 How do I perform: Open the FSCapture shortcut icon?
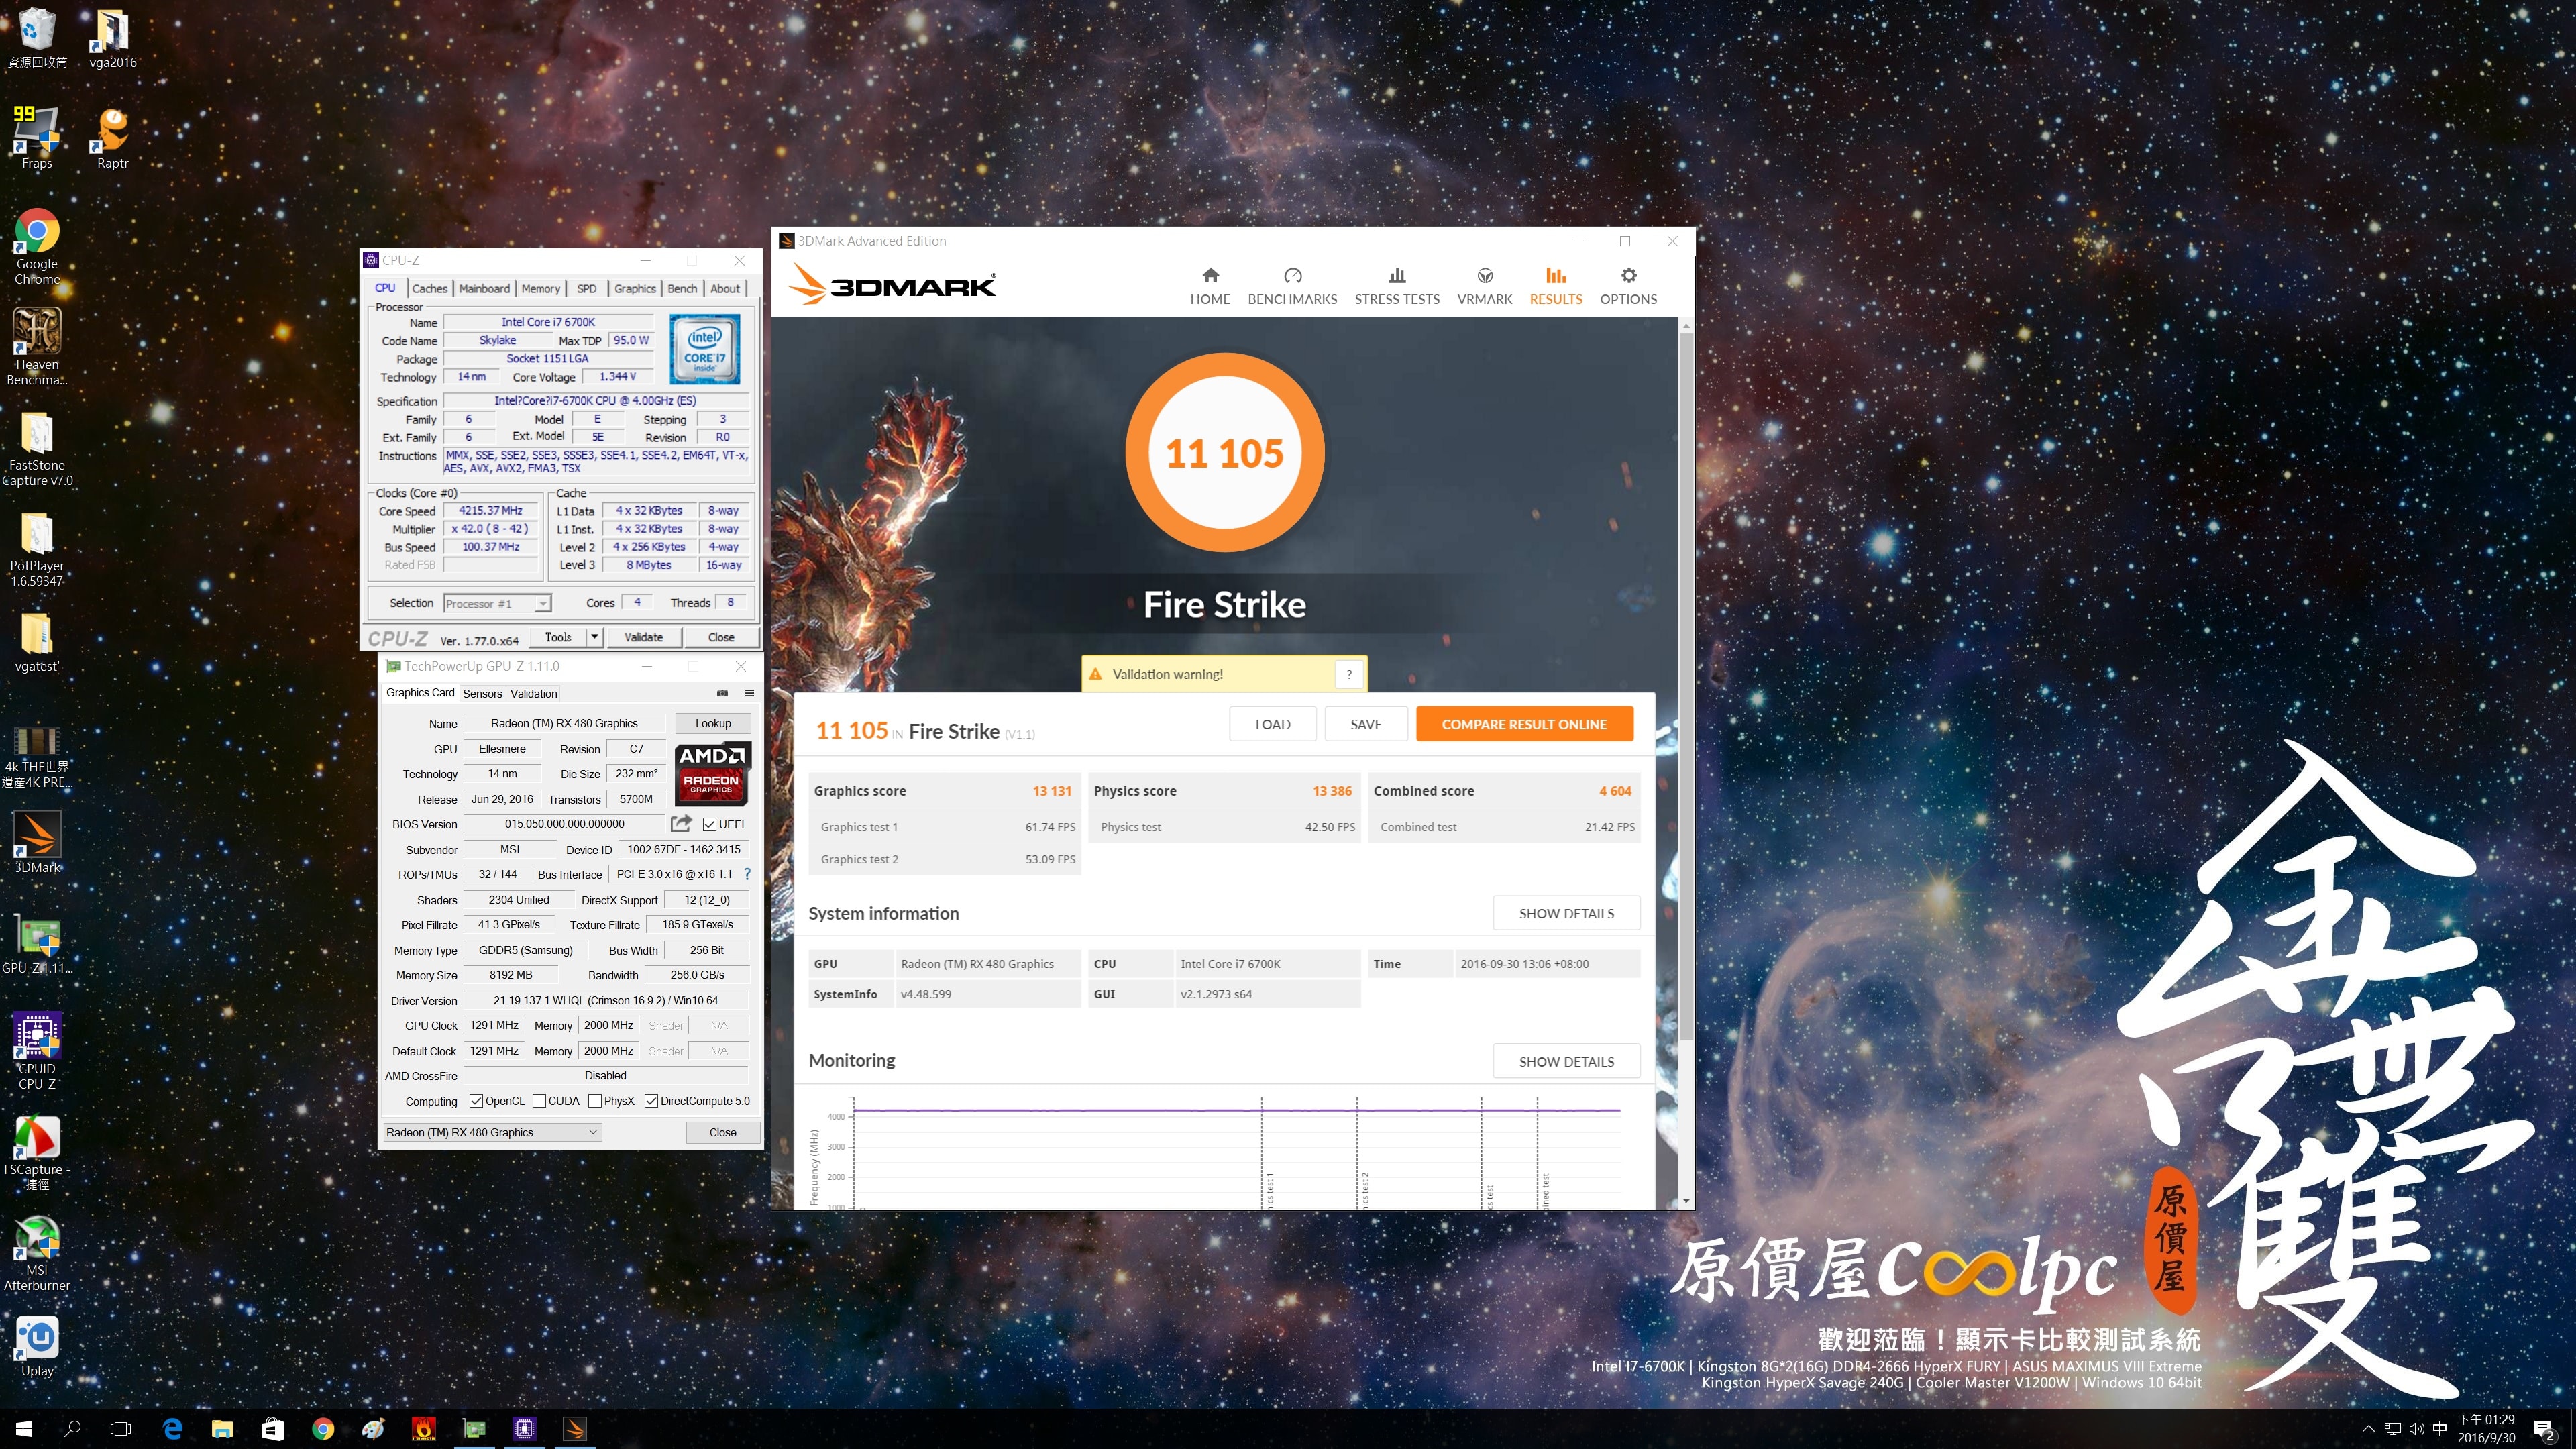point(37,1152)
